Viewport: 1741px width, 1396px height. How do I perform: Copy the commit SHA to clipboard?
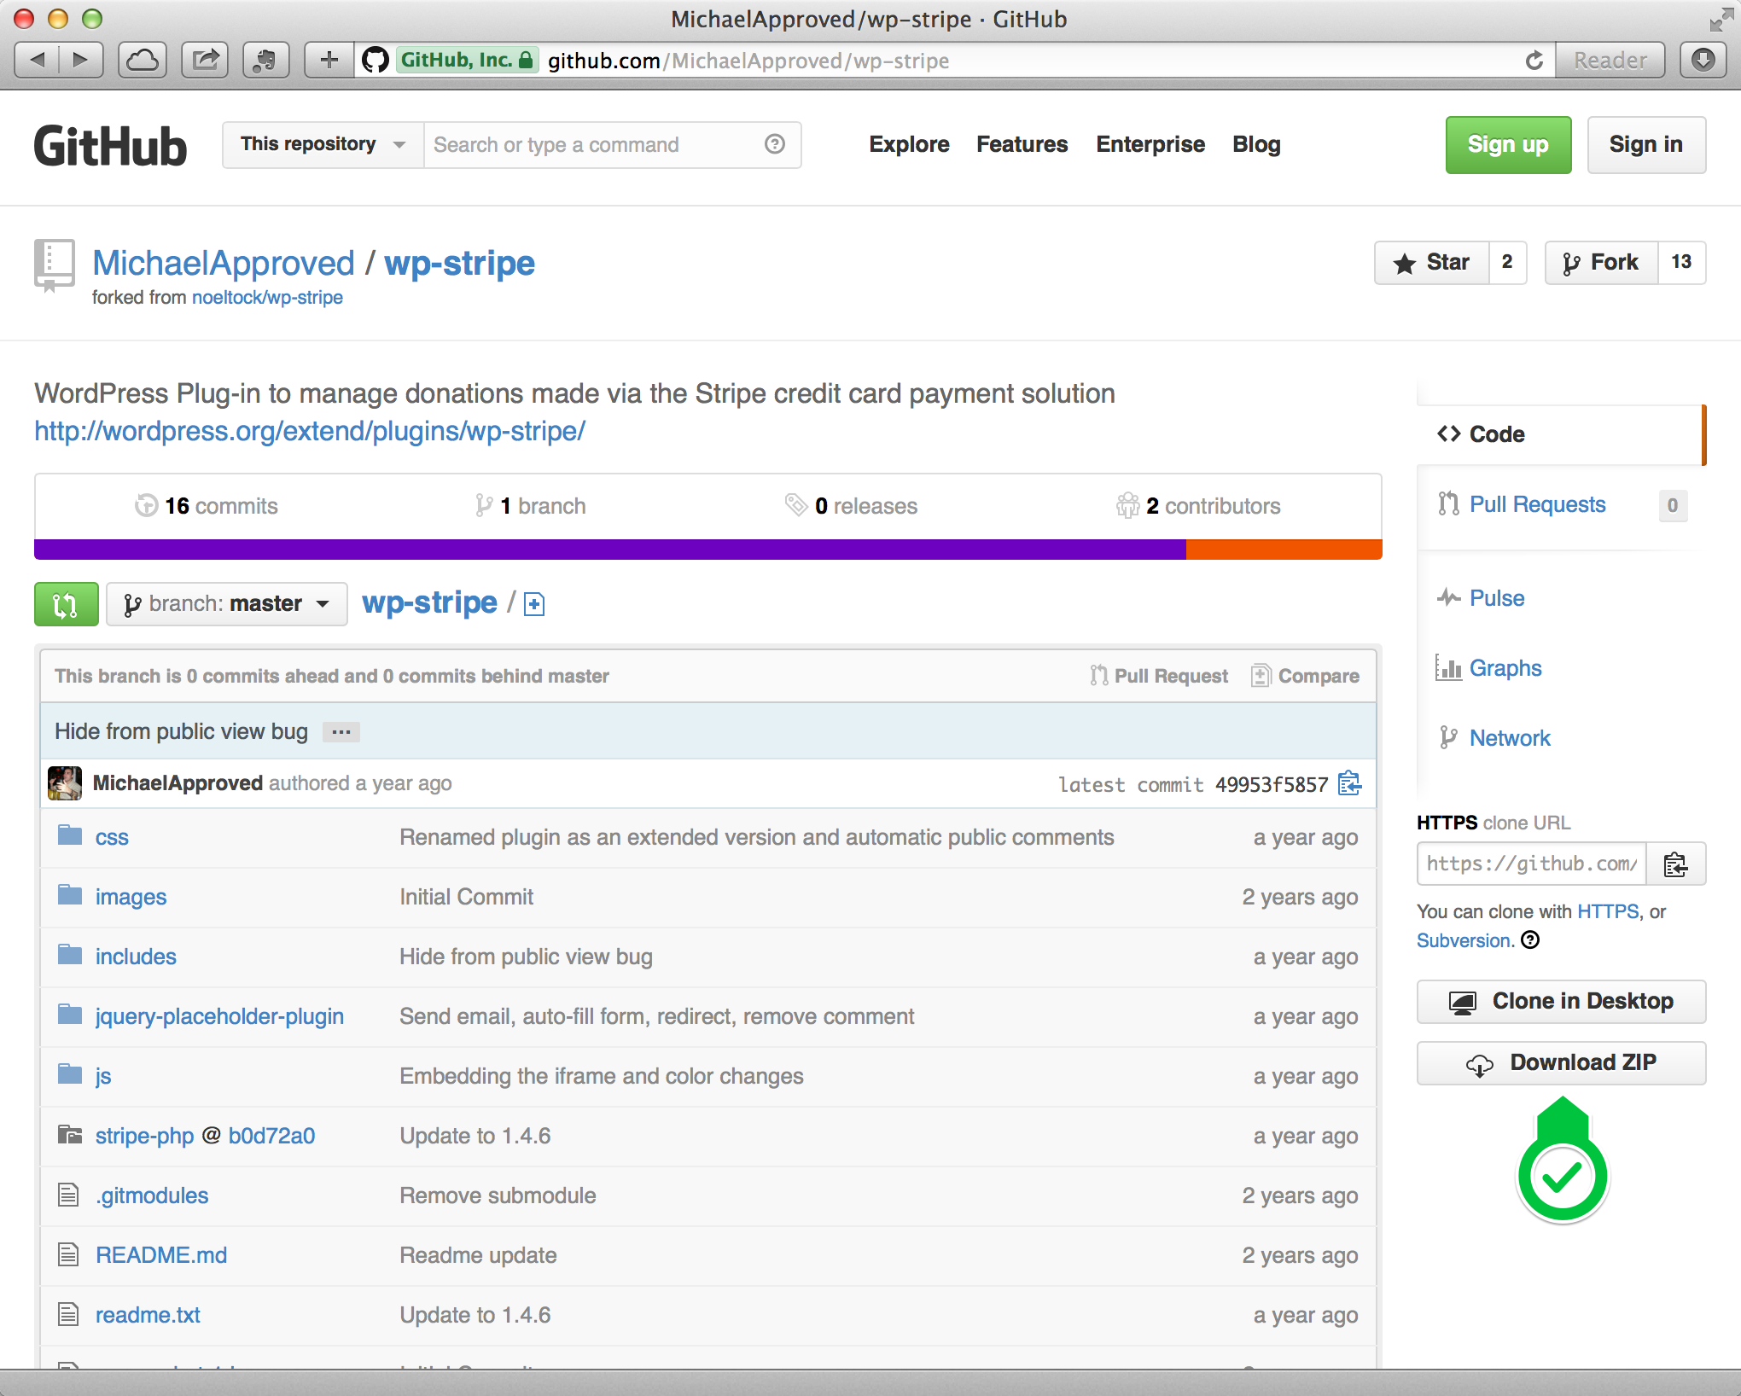(x=1349, y=783)
